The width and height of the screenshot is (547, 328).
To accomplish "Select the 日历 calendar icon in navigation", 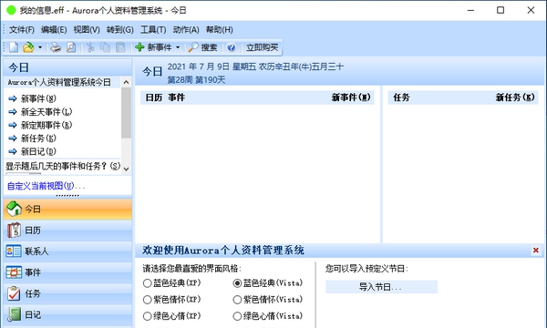I will [x=14, y=230].
